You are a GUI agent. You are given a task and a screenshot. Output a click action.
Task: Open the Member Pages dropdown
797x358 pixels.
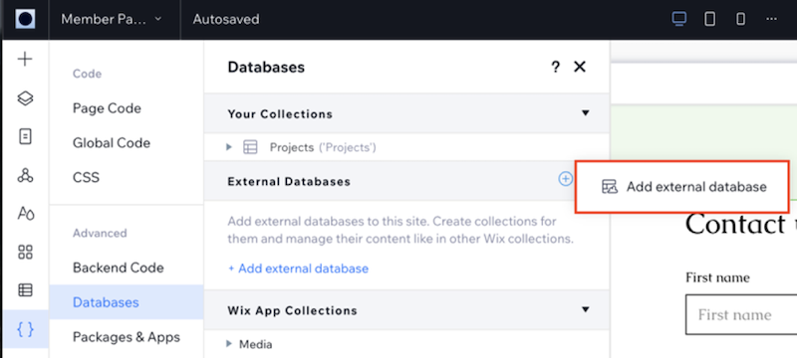pos(111,19)
